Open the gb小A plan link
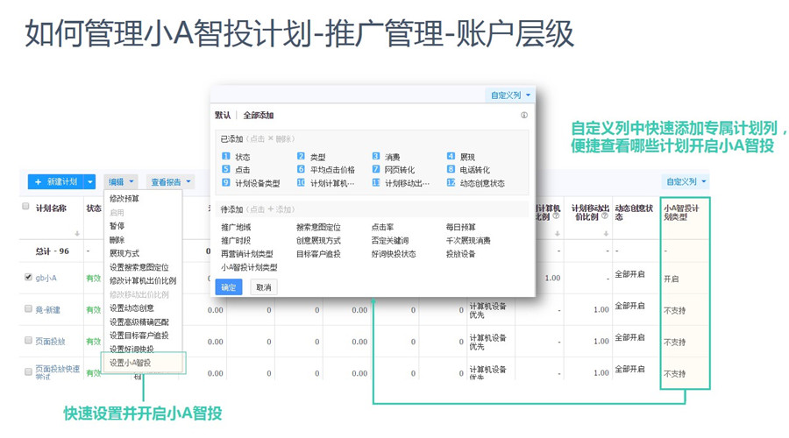 pyautogui.click(x=46, y=278)
